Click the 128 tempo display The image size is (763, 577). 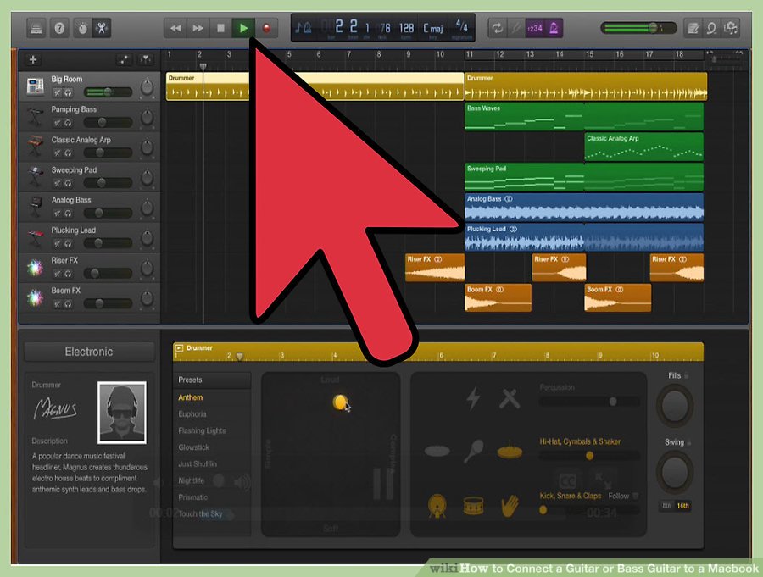406,28
